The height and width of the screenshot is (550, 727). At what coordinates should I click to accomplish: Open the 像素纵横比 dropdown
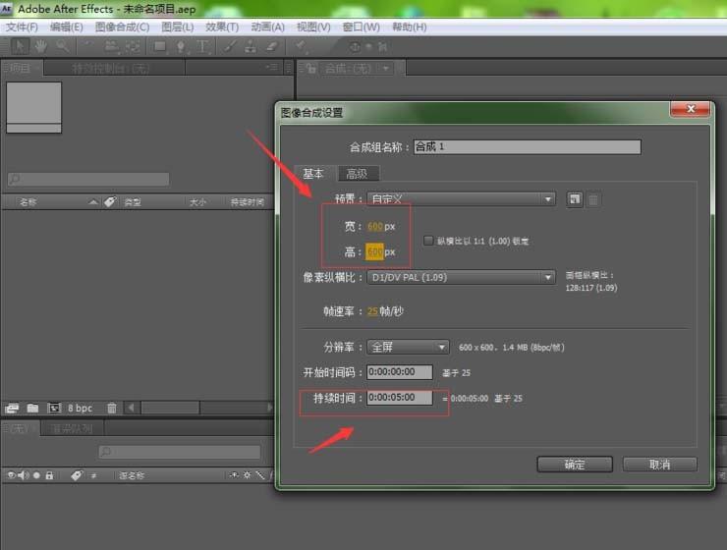[x=462, y=278]
